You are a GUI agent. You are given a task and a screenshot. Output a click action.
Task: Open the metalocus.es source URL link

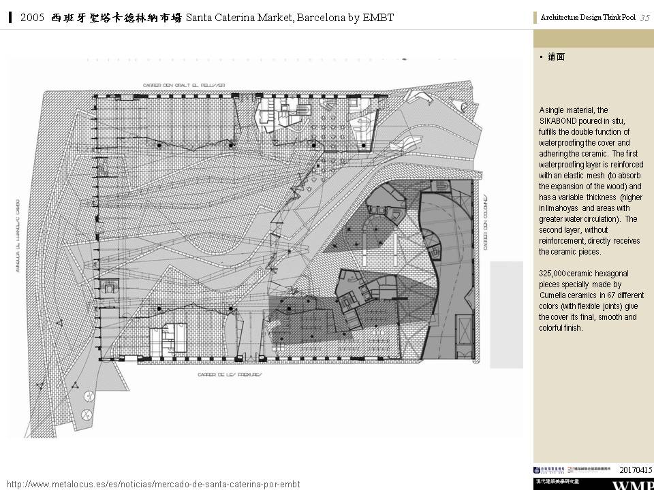tap(153, 484)
